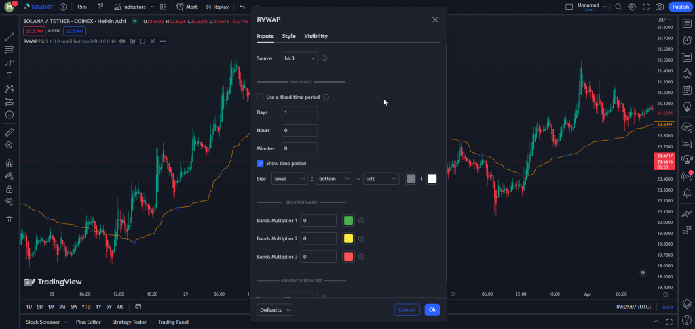Switch to the Style tab
Image resolution: width=695 pixels, height=329 pixels.
click(x=288, y=36)
